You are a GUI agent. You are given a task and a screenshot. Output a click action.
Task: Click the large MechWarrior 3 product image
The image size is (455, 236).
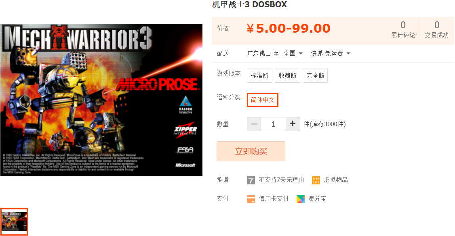tap(101, 100)
